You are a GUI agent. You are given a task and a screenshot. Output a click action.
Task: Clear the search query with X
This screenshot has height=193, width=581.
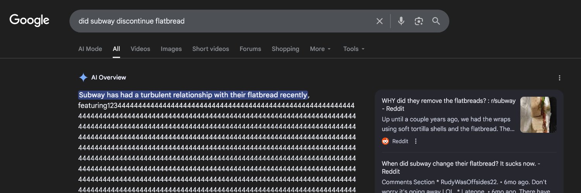[380, 21]
